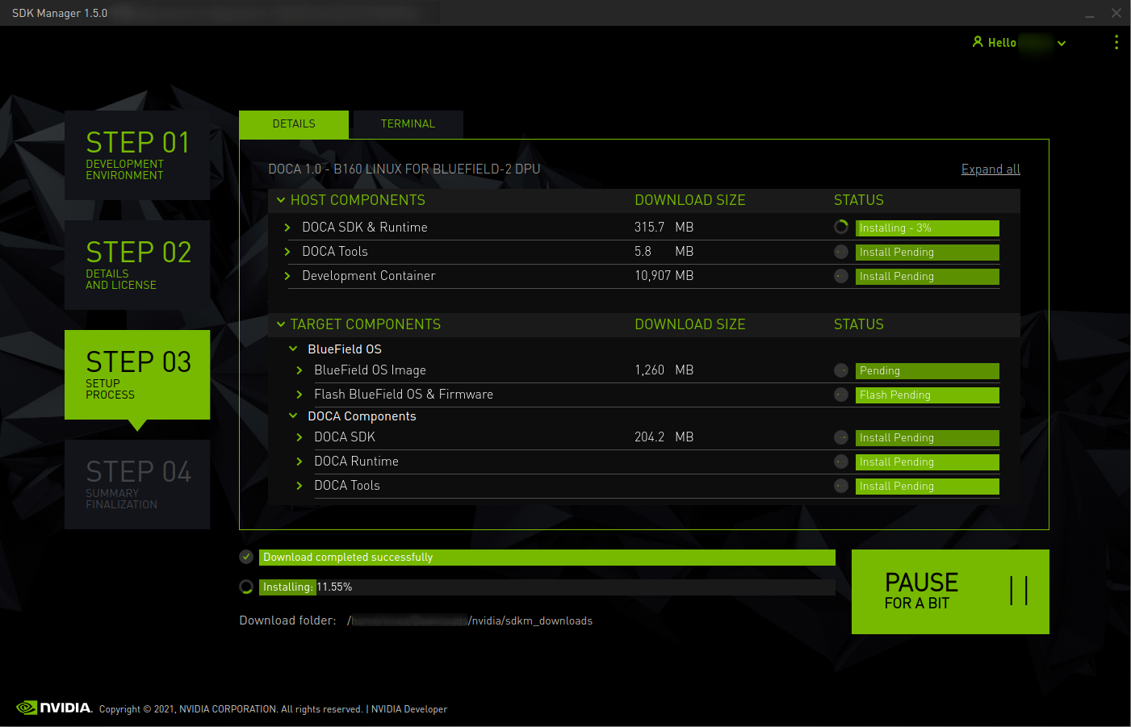
Task: Collapse the TARGET COMPONENTS section
Action: point(281,324)
